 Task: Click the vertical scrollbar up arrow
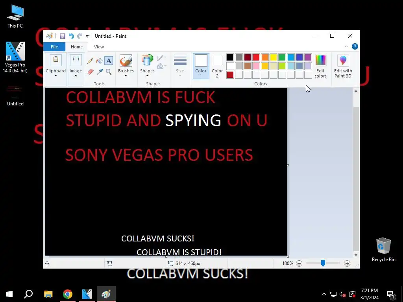(x=356, y=91)
